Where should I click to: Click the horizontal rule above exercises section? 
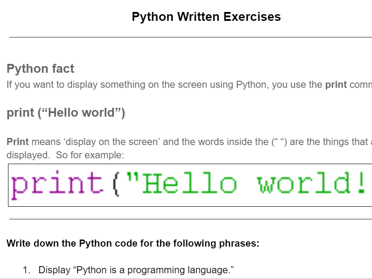coord(186,220)
